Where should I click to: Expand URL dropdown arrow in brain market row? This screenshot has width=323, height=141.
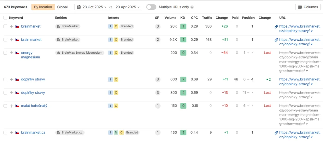click(x=312, y=45)
